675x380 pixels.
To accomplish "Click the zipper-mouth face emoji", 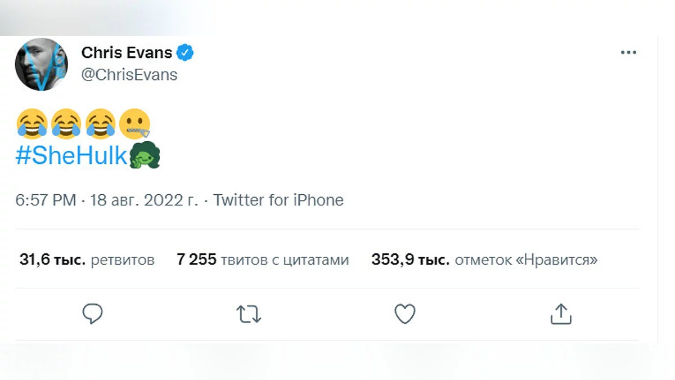I will pos(134,123).
